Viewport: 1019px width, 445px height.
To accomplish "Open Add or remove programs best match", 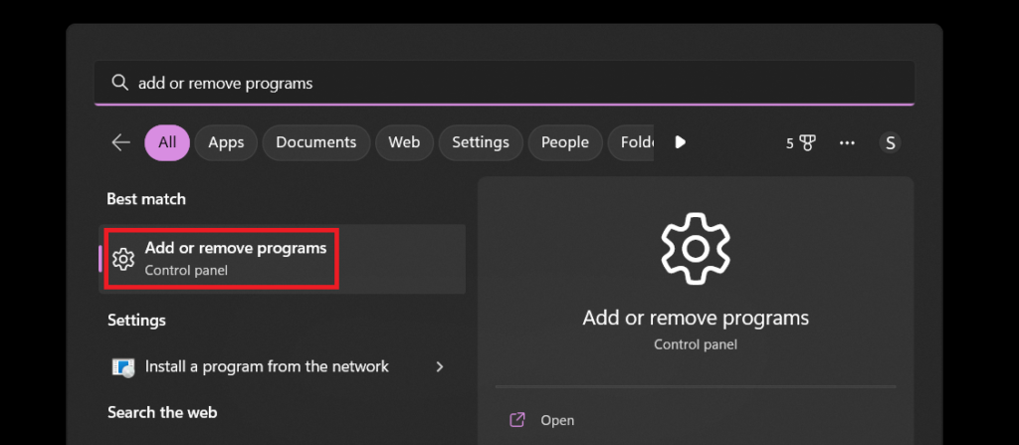I will point(235,258).
